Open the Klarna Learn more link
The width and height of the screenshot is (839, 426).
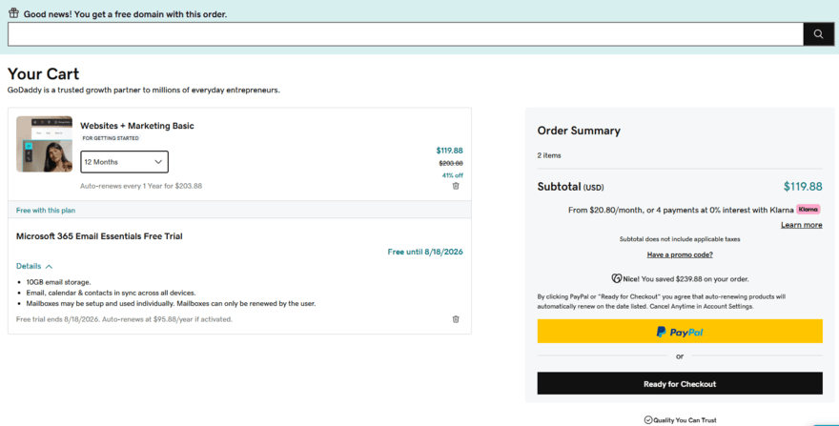tap(801, 225)
